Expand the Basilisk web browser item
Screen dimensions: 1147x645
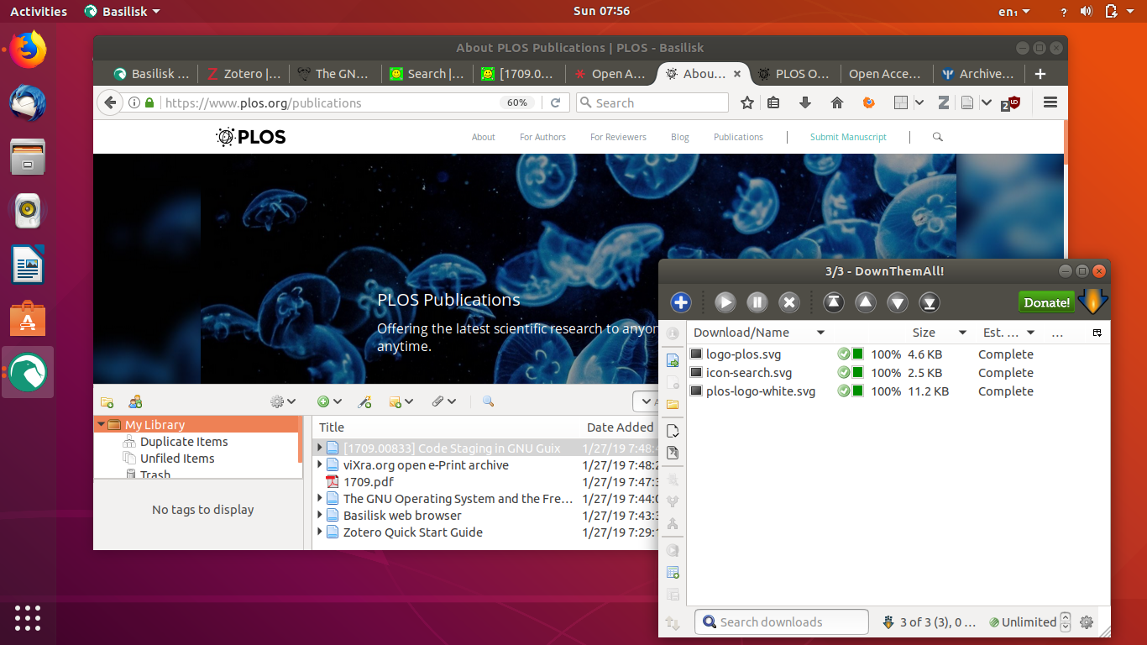click(319, 515)
